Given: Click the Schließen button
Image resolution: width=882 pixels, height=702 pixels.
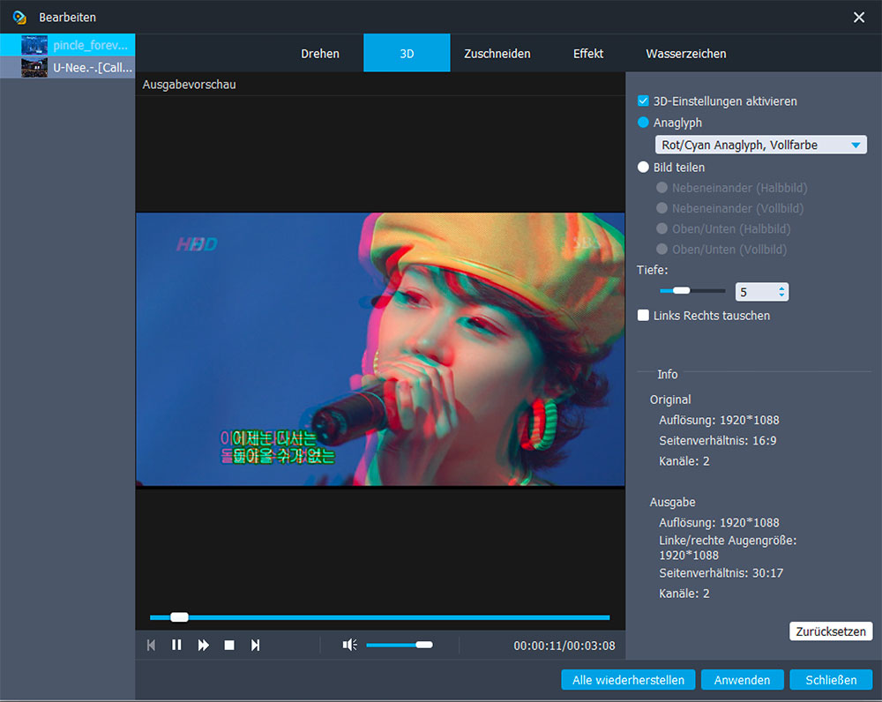Looking at the screenshot, I should point(831,679).
